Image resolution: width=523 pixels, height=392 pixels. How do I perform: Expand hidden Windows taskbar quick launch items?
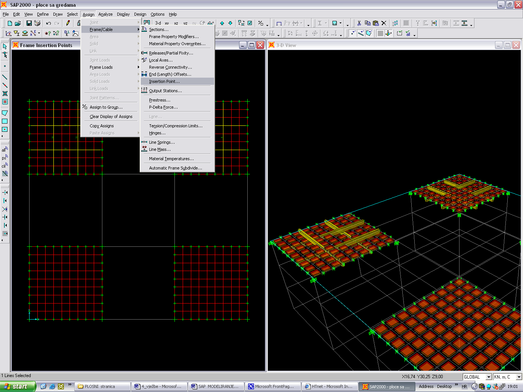[x=69, y=384]
